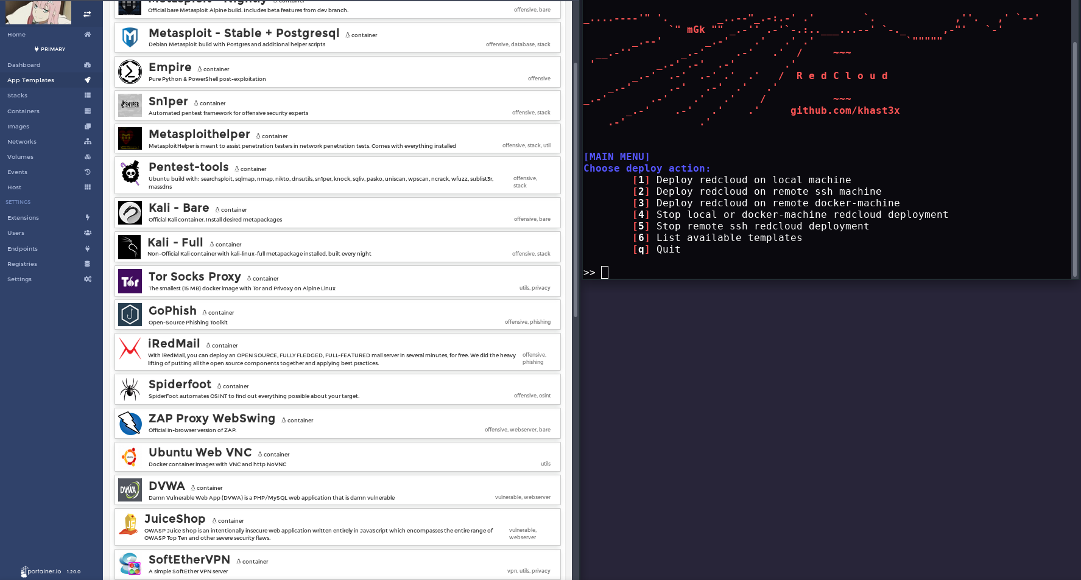Open Host in sidebar
Screen dimensions: 1081x580
14,187
